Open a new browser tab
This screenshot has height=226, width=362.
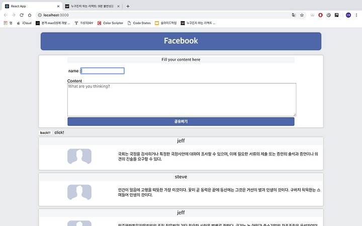[x=128, y=6]
